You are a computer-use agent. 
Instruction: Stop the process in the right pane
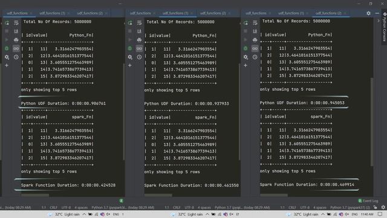[246, 31]
